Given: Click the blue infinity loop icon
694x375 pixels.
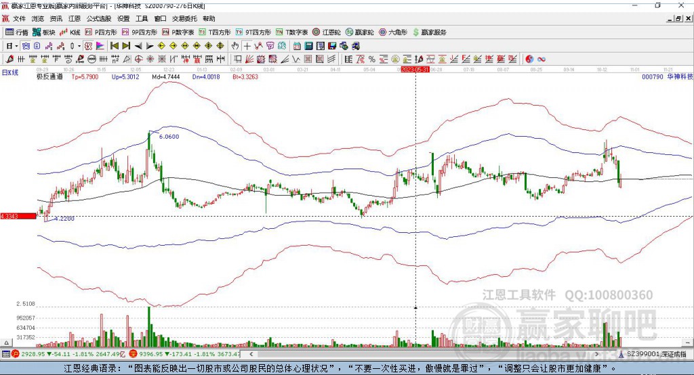Looking at the screenshot, I should pos(542,59).
